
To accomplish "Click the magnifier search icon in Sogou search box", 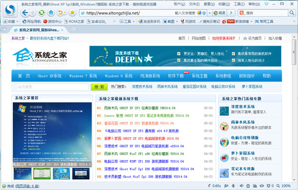I will [292, 13].
